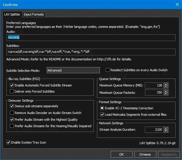
Task: Select the LAV Splitter tab
Action: [x=12, y=14]
